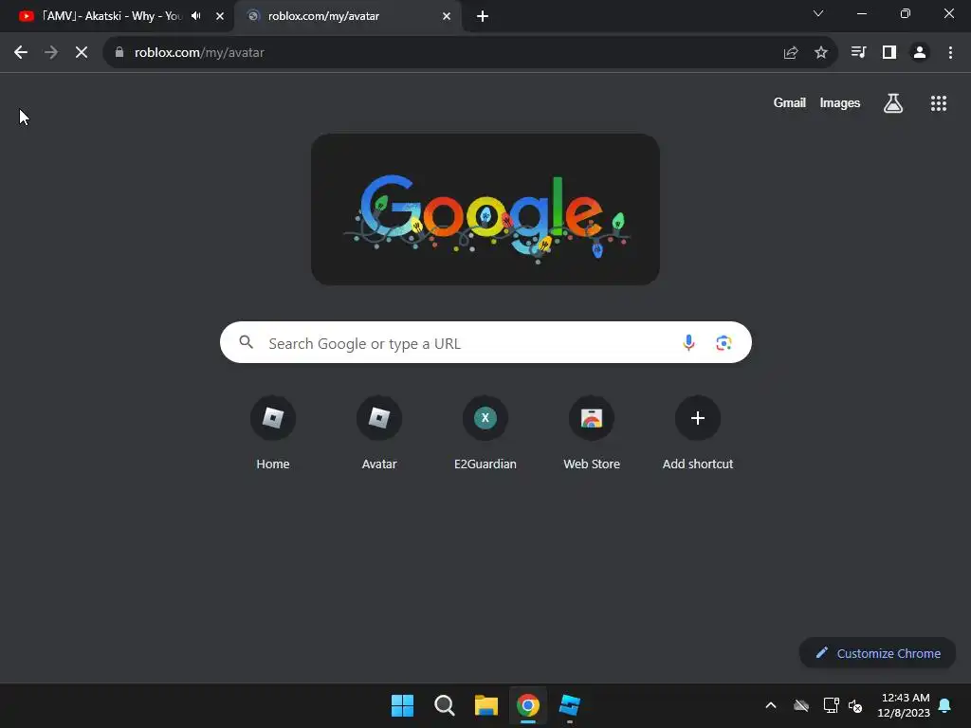Click Customize Chrome button
Screen dimensions: 971x728
[877, 653]
